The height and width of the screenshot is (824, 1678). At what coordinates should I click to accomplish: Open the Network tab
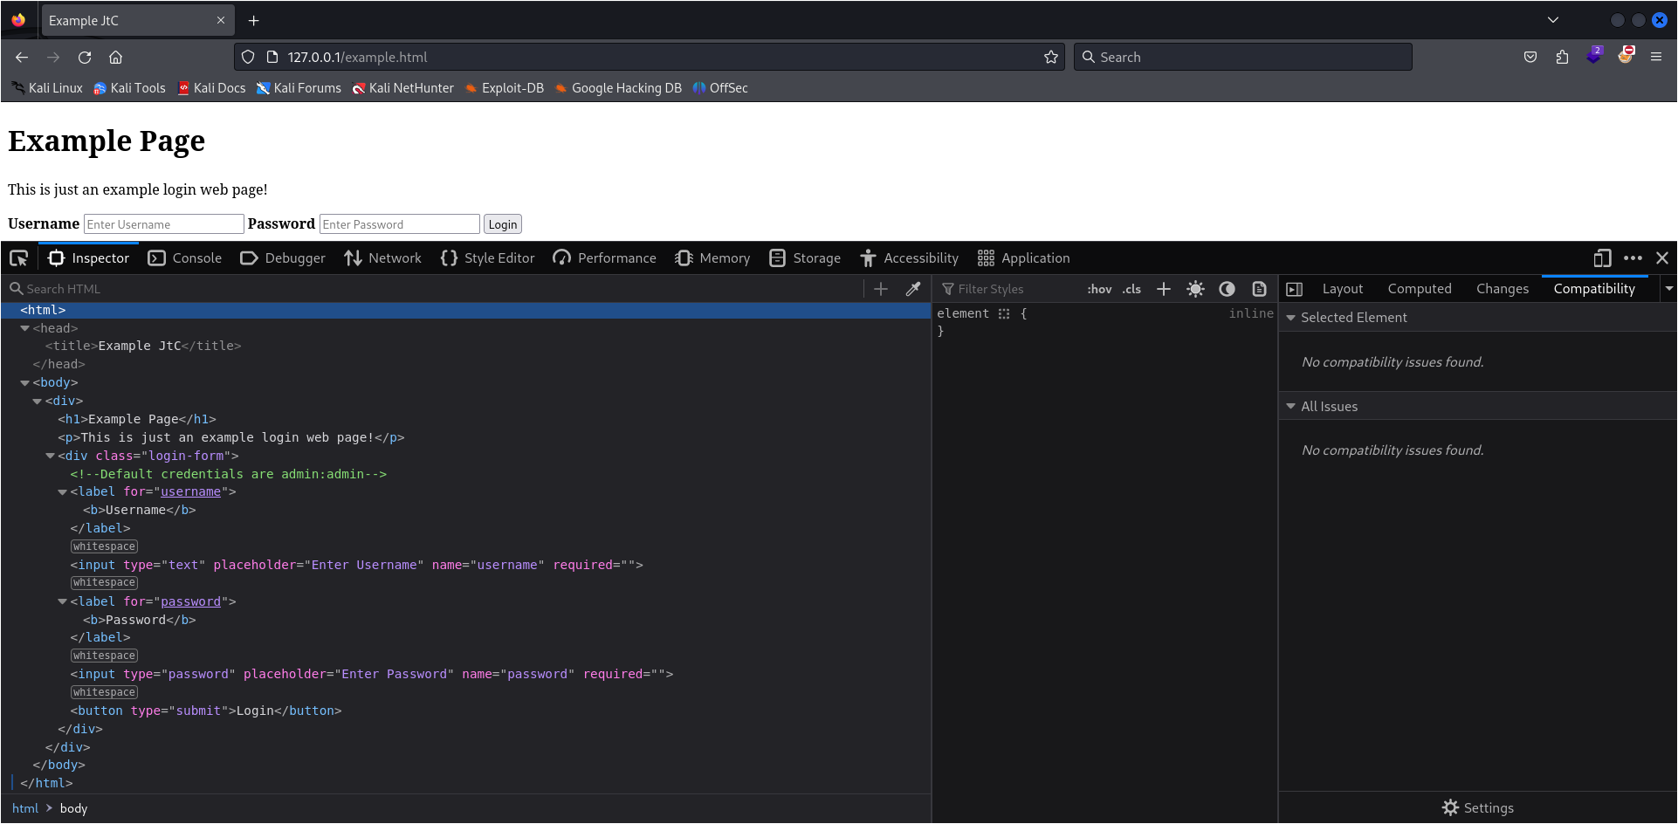382,258
